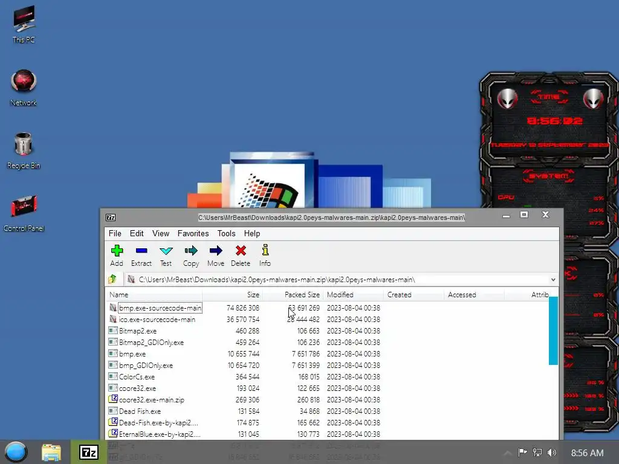Open the Start orb button
Screen dimensions: 619x464
coord(16,452)
